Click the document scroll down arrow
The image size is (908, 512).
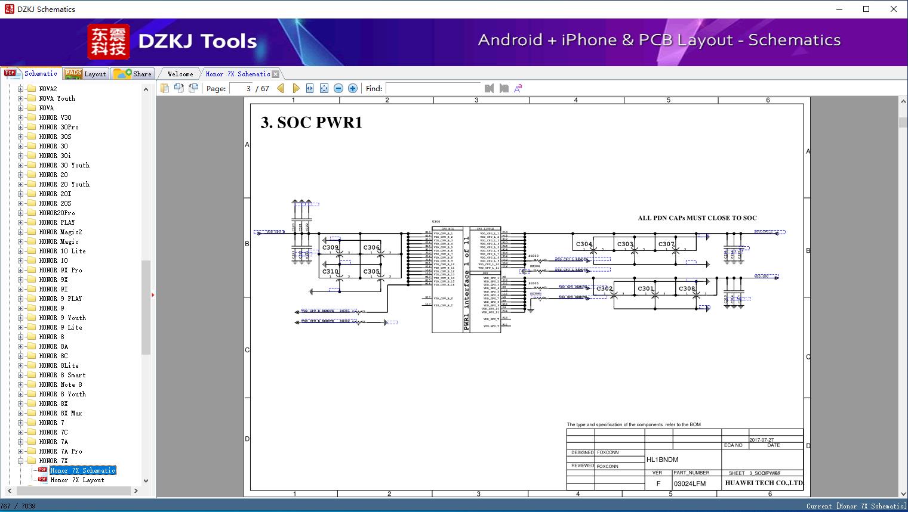point(903,492)
